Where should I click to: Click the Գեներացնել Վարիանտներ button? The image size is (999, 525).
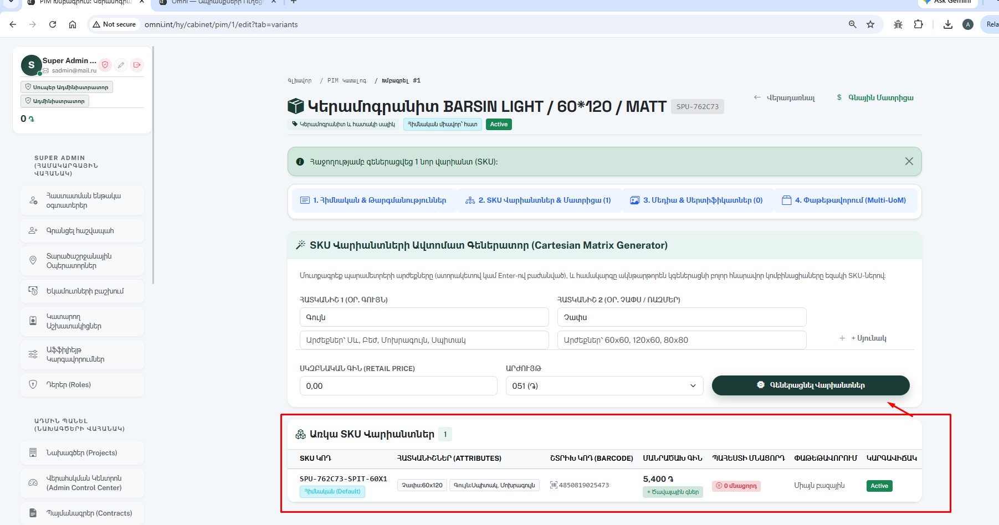[811, 385]
